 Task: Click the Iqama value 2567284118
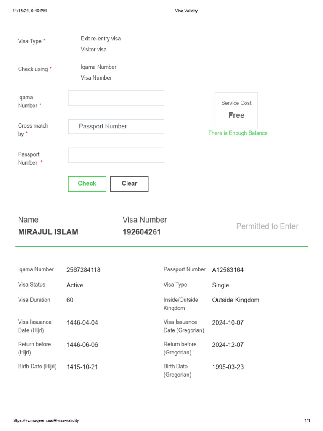(83, 270)
